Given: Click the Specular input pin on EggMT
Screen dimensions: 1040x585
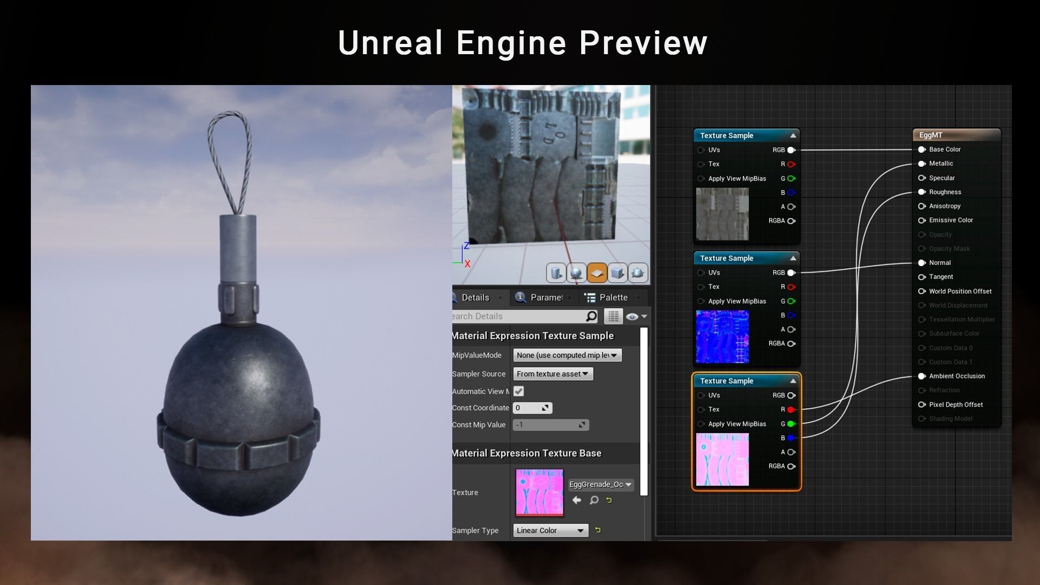Looking at the screenshot, I should tap(922, 178).
